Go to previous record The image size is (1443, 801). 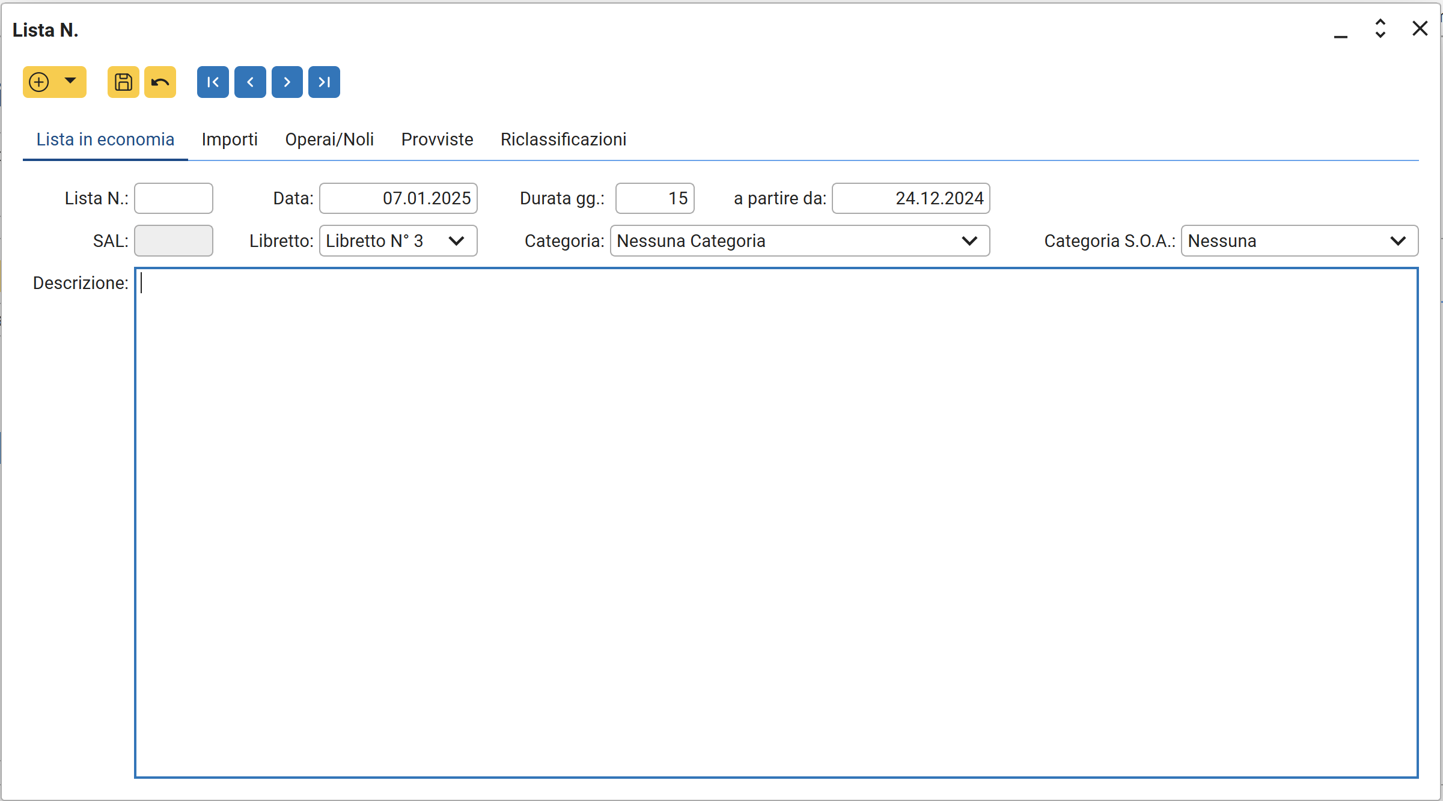click(250, 82)
